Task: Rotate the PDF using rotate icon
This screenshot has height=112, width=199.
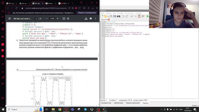Action: [x=68, y=19]
